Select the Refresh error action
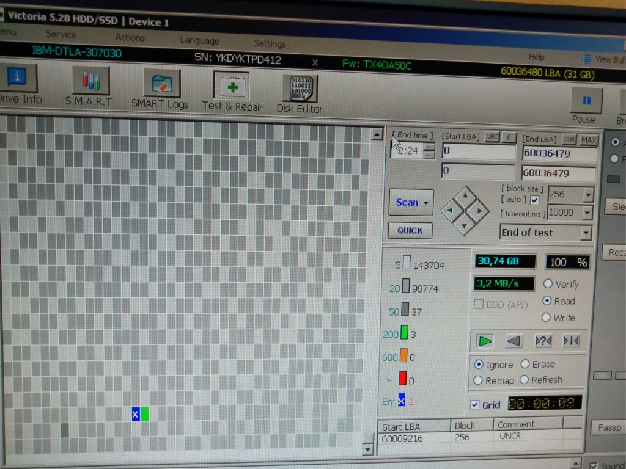This screenshot has width=626, height=469. click(x=524, y=380)
